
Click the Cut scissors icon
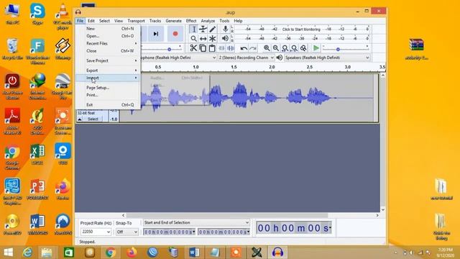pos(193,48)
